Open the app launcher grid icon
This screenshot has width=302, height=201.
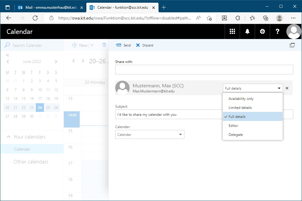[232, 31]
